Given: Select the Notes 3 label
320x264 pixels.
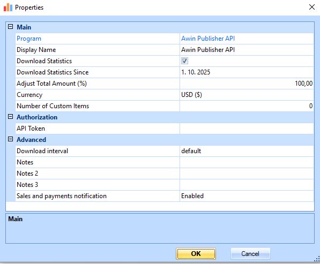Looking at the screenshot, I should tap(27, 185).
